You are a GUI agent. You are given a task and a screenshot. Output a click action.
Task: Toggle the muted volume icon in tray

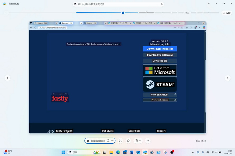[216, 152]
